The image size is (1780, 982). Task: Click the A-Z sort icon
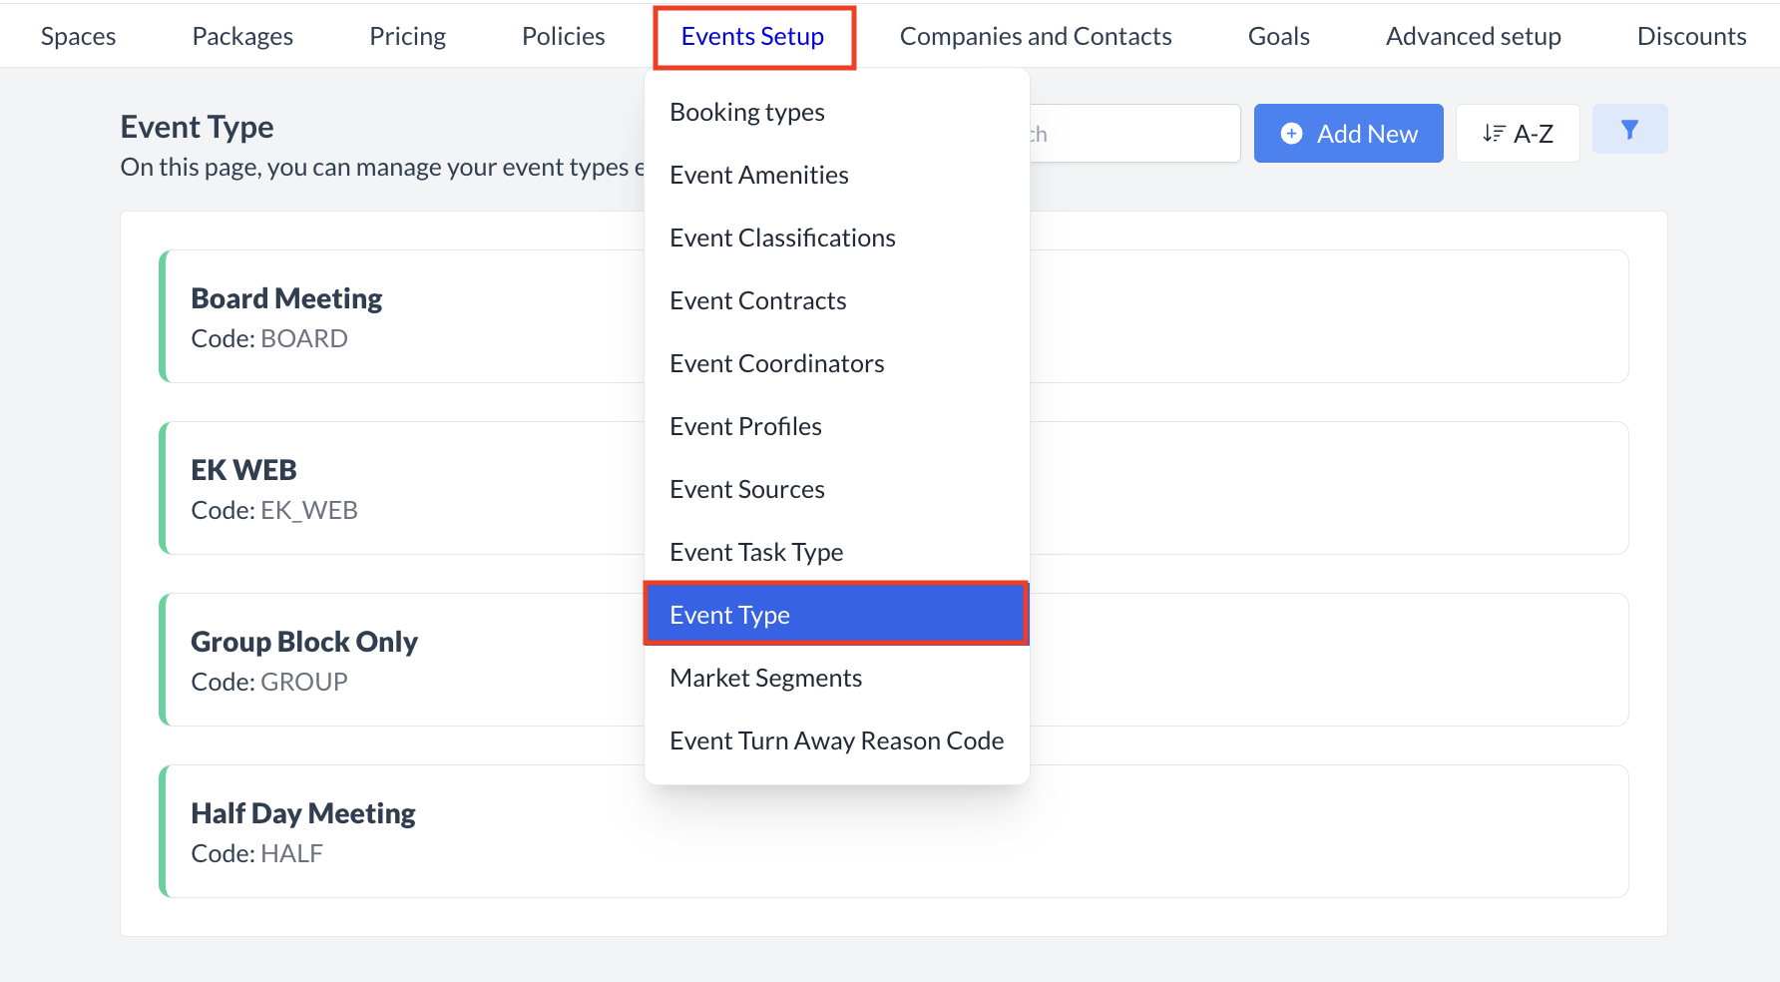[1516, 132]
